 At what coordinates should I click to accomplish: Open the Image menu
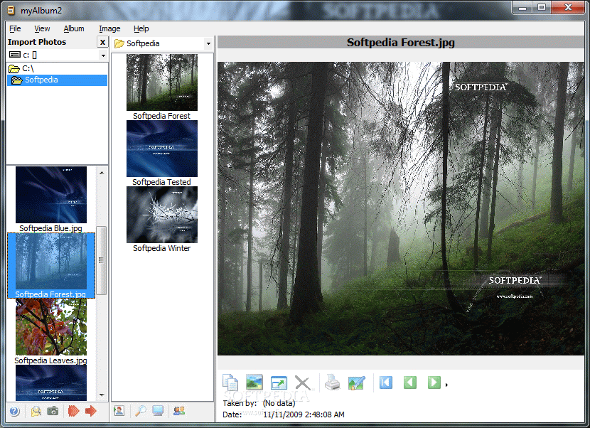[x=109, y=28]
